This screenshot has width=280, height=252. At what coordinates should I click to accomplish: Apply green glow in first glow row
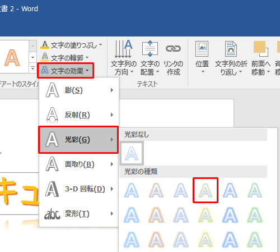coord(255,190)
